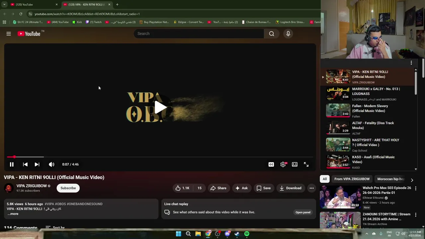Open the player settings gear
The height and width of the screenshot is (239, 425).
point(283,164)
